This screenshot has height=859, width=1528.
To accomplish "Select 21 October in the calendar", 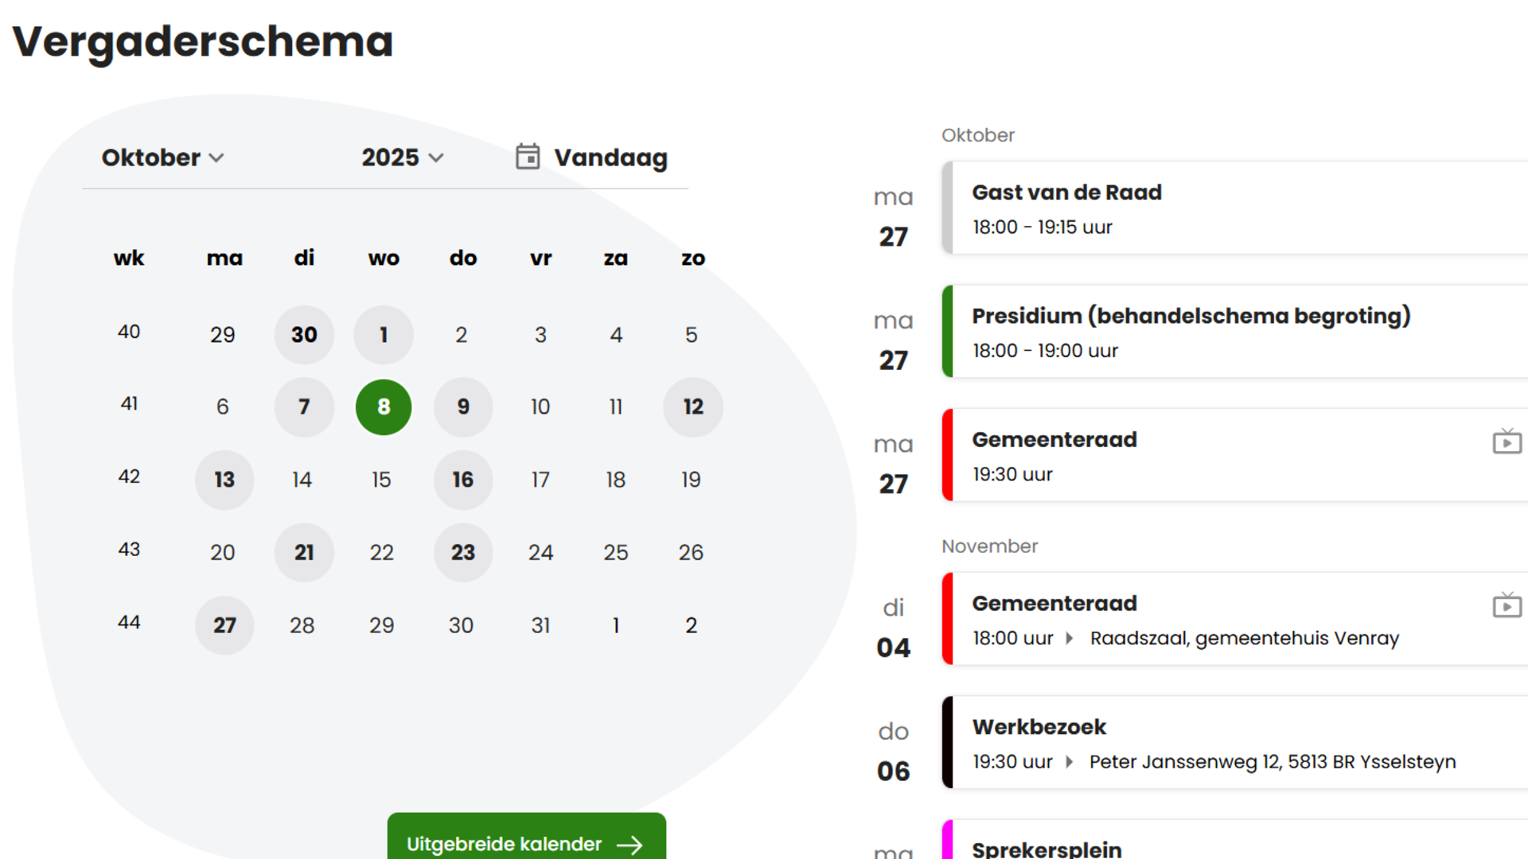I will [x=304, y=553].
